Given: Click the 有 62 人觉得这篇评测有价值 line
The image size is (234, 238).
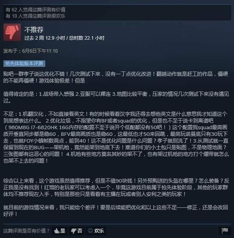Looking at the screenshot, I should pyautogui.click(x=35, y=10).
